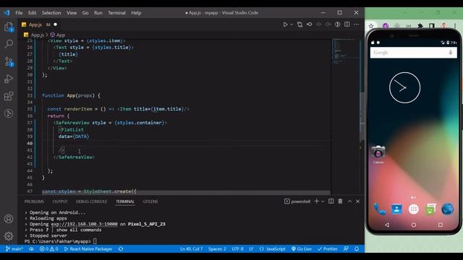This screenshot has height=260, width=463.
Task: Switch to the Problems panel tab
Action: tap(34, 201)
